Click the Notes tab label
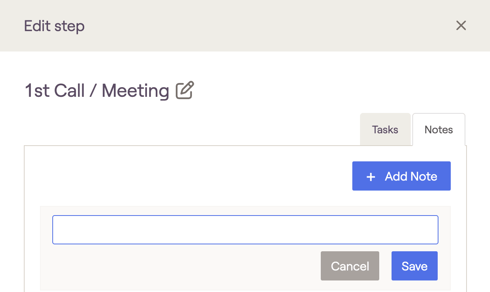The height and width of the screenshot is (292, 490). [x=438, y=129]
